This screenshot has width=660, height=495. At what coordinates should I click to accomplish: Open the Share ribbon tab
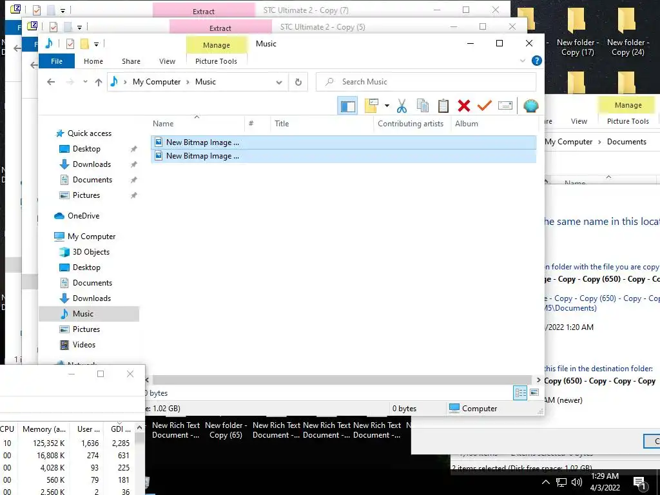[x=131, y=61]
